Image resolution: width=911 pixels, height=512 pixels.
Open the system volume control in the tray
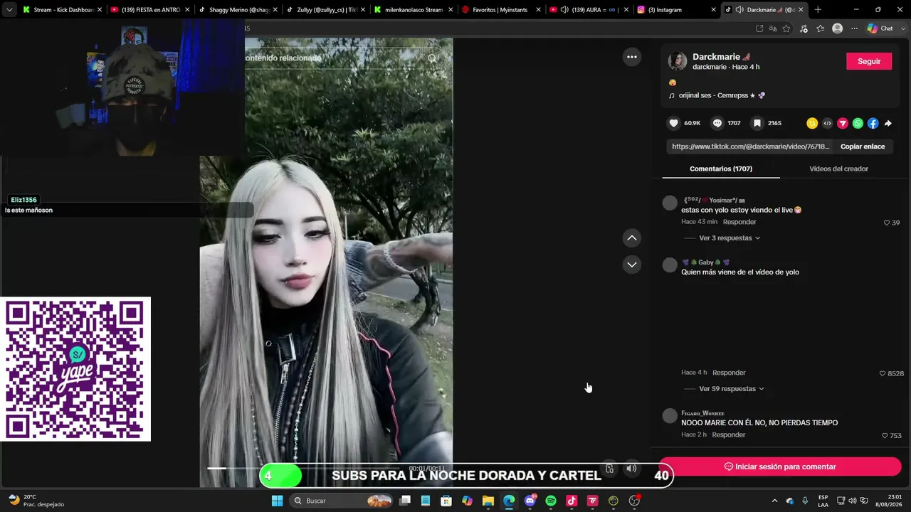(x=853, y=501)
